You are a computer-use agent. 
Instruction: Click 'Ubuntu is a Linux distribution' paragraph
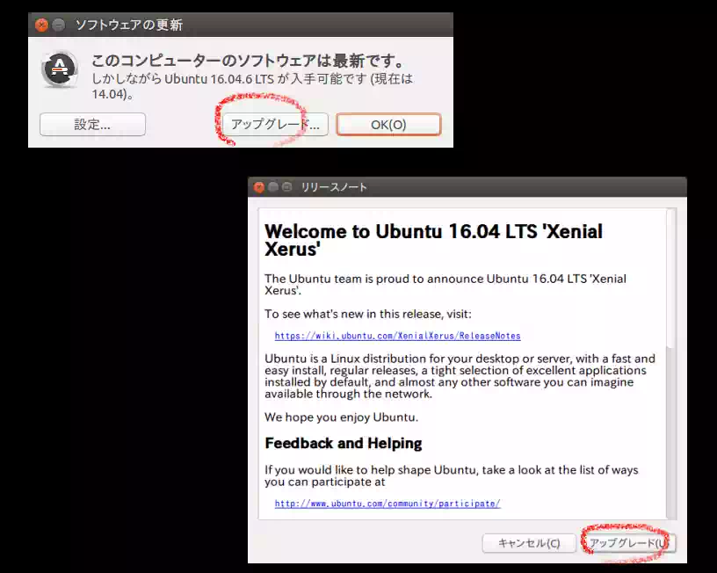point(460,376)
